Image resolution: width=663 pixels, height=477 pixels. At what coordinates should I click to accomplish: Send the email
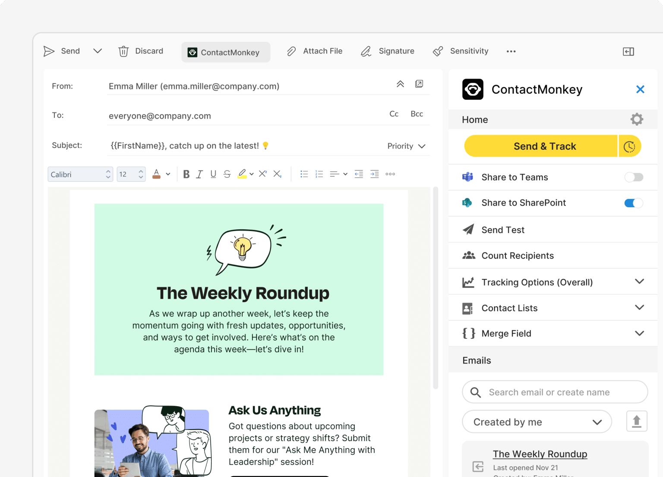[62, 51]
